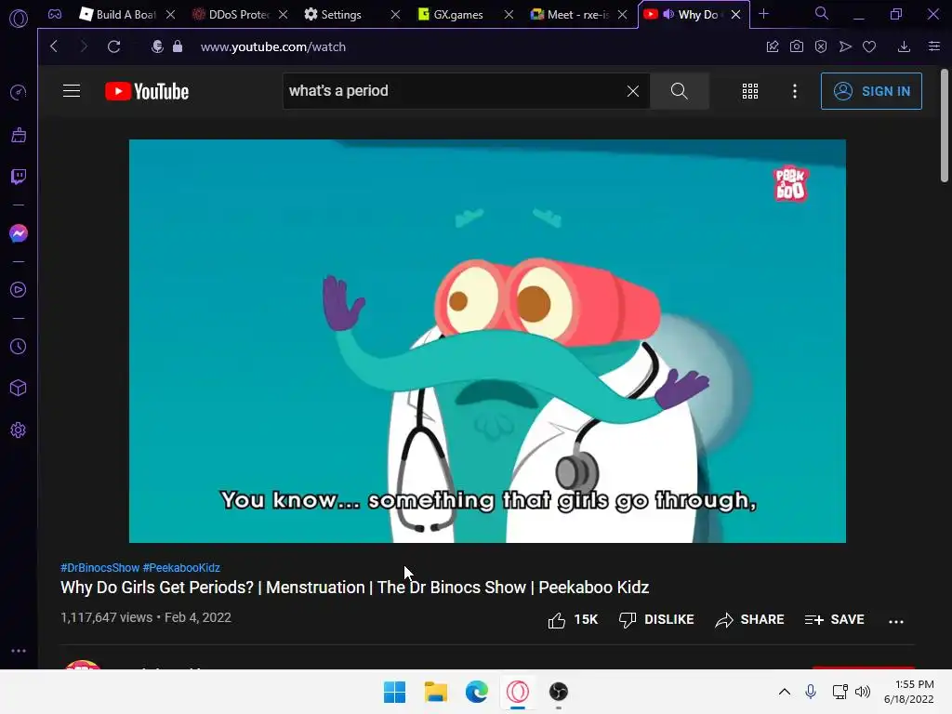Open browser downloads icon
This screenshot has height=714, width=952.
pos(904,46)
